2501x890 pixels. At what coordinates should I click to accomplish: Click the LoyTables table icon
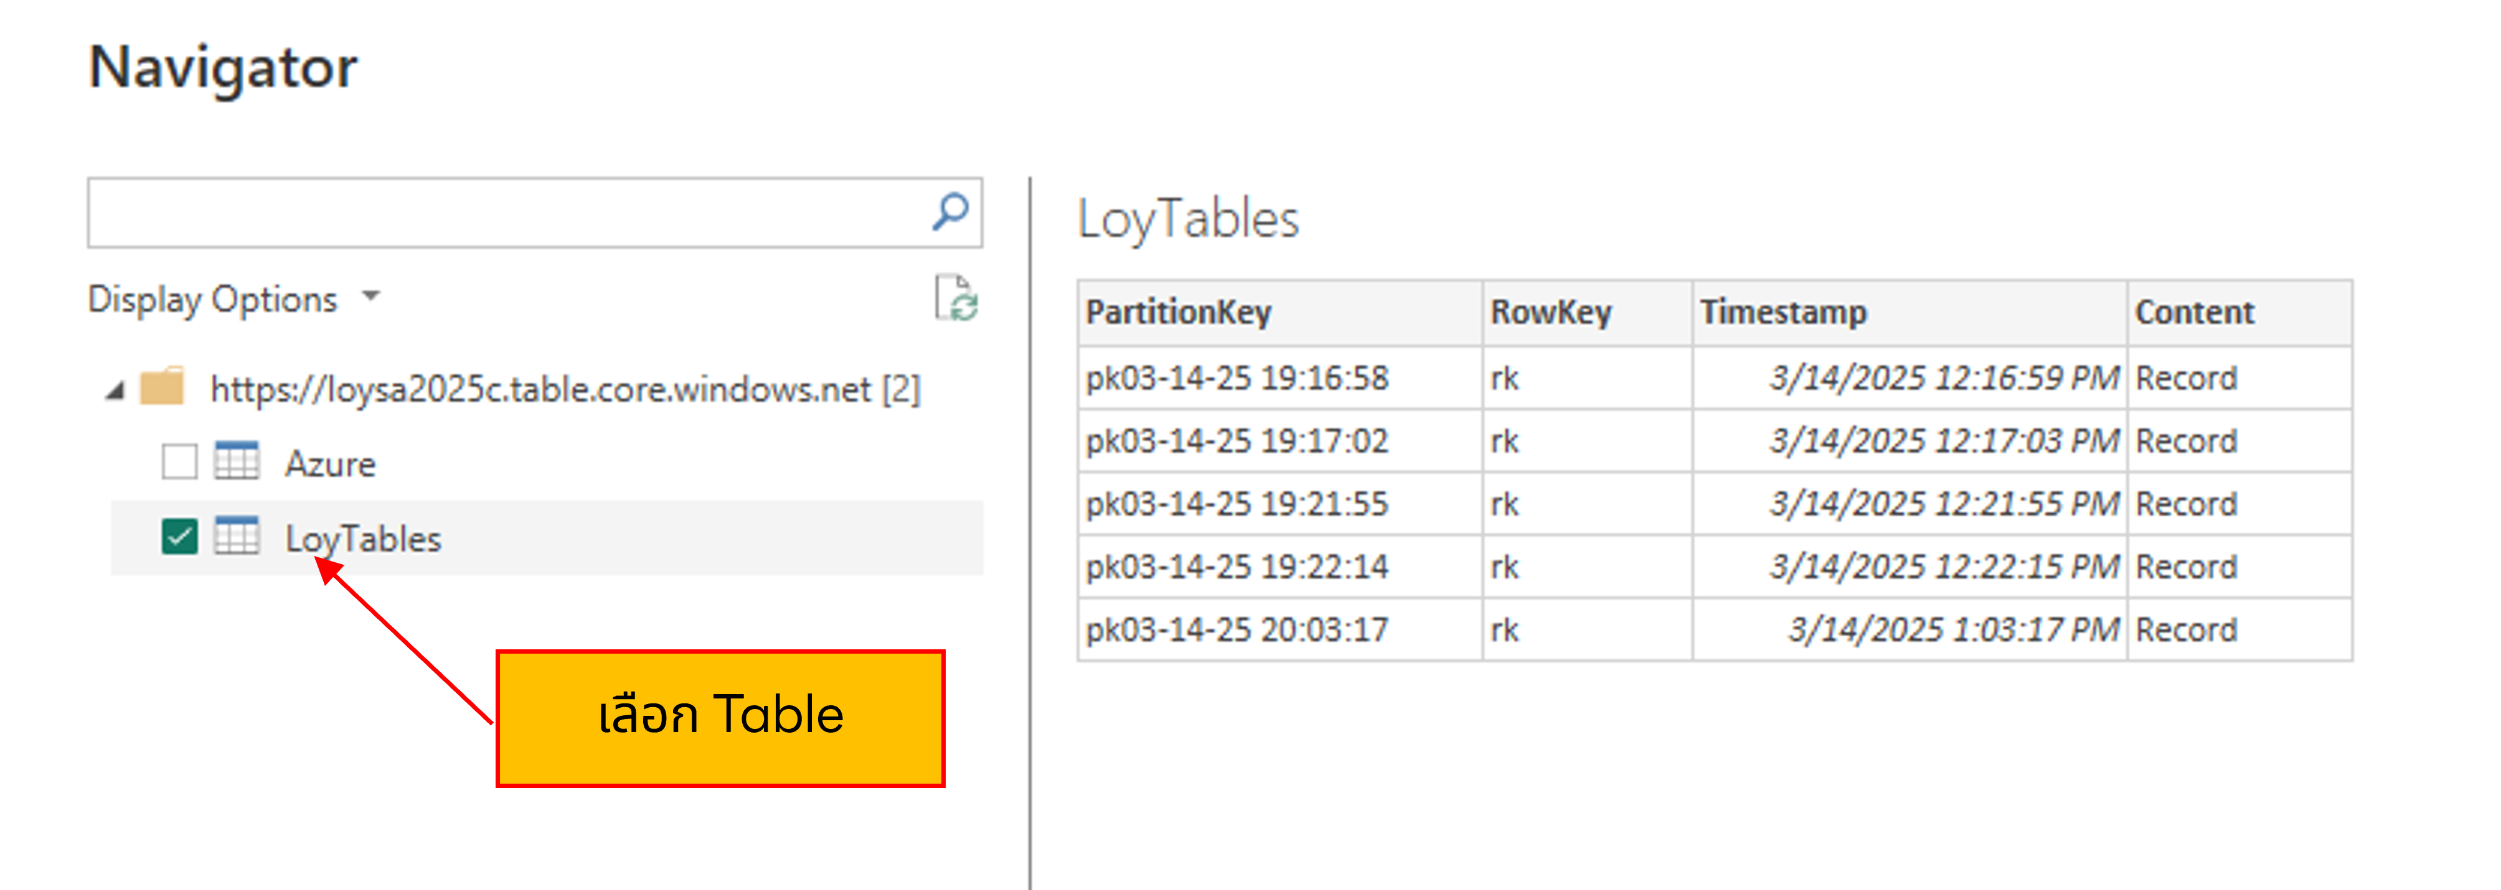click(x=237, y=536)
